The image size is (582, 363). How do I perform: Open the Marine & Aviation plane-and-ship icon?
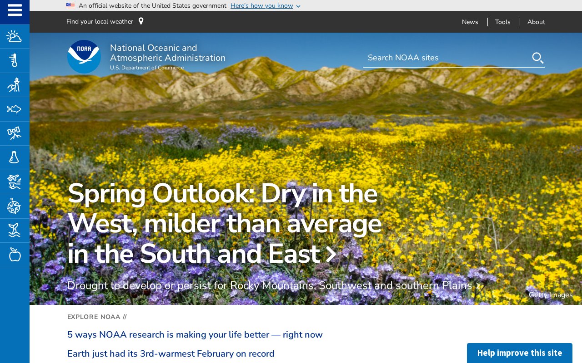pyautogui.click(x=15, y=182)
